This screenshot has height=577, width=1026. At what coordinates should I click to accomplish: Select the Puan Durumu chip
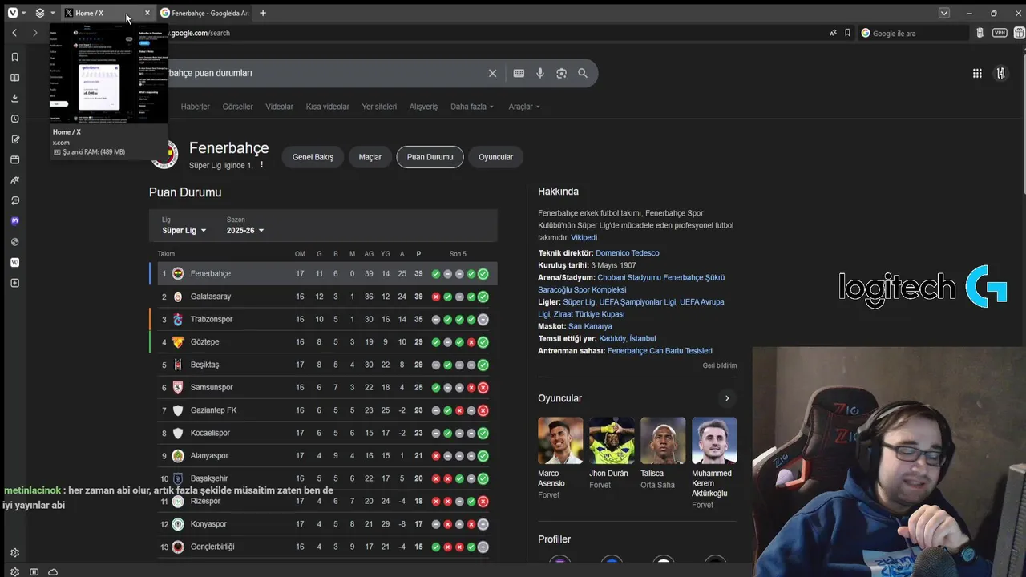(x=430, y=157)
